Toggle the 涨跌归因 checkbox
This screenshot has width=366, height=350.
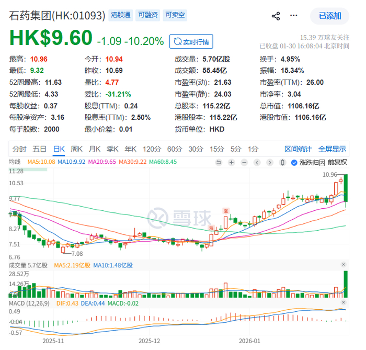tap(294, 163)
